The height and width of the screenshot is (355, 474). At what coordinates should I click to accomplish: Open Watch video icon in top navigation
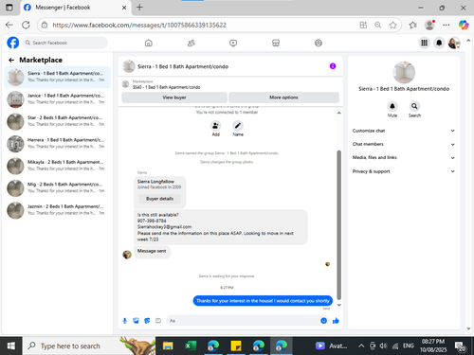coord(233,43)
